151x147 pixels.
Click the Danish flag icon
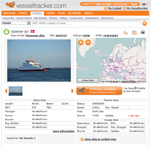pyautogui.click(x=33, y=31)
